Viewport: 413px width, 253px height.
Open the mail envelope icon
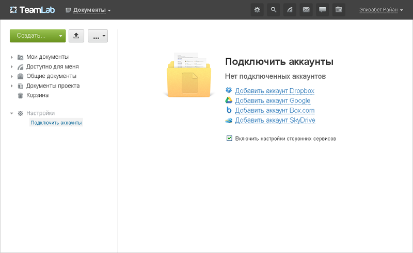pyautogui.click(x=306, y=10)
